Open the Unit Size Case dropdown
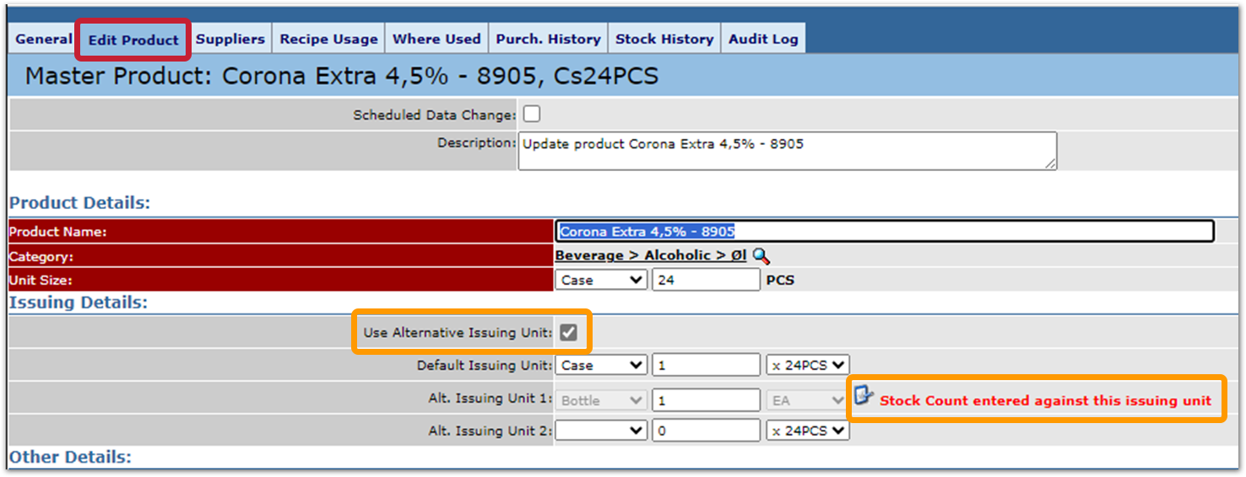 click(601, 280)
